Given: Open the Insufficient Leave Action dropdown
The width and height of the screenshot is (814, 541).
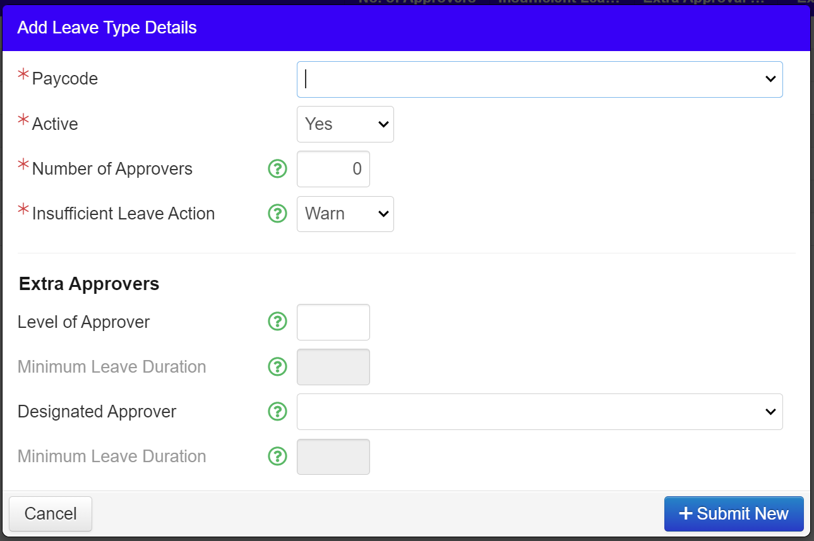Looking at the screenshot, I should (x=345, y=214).
